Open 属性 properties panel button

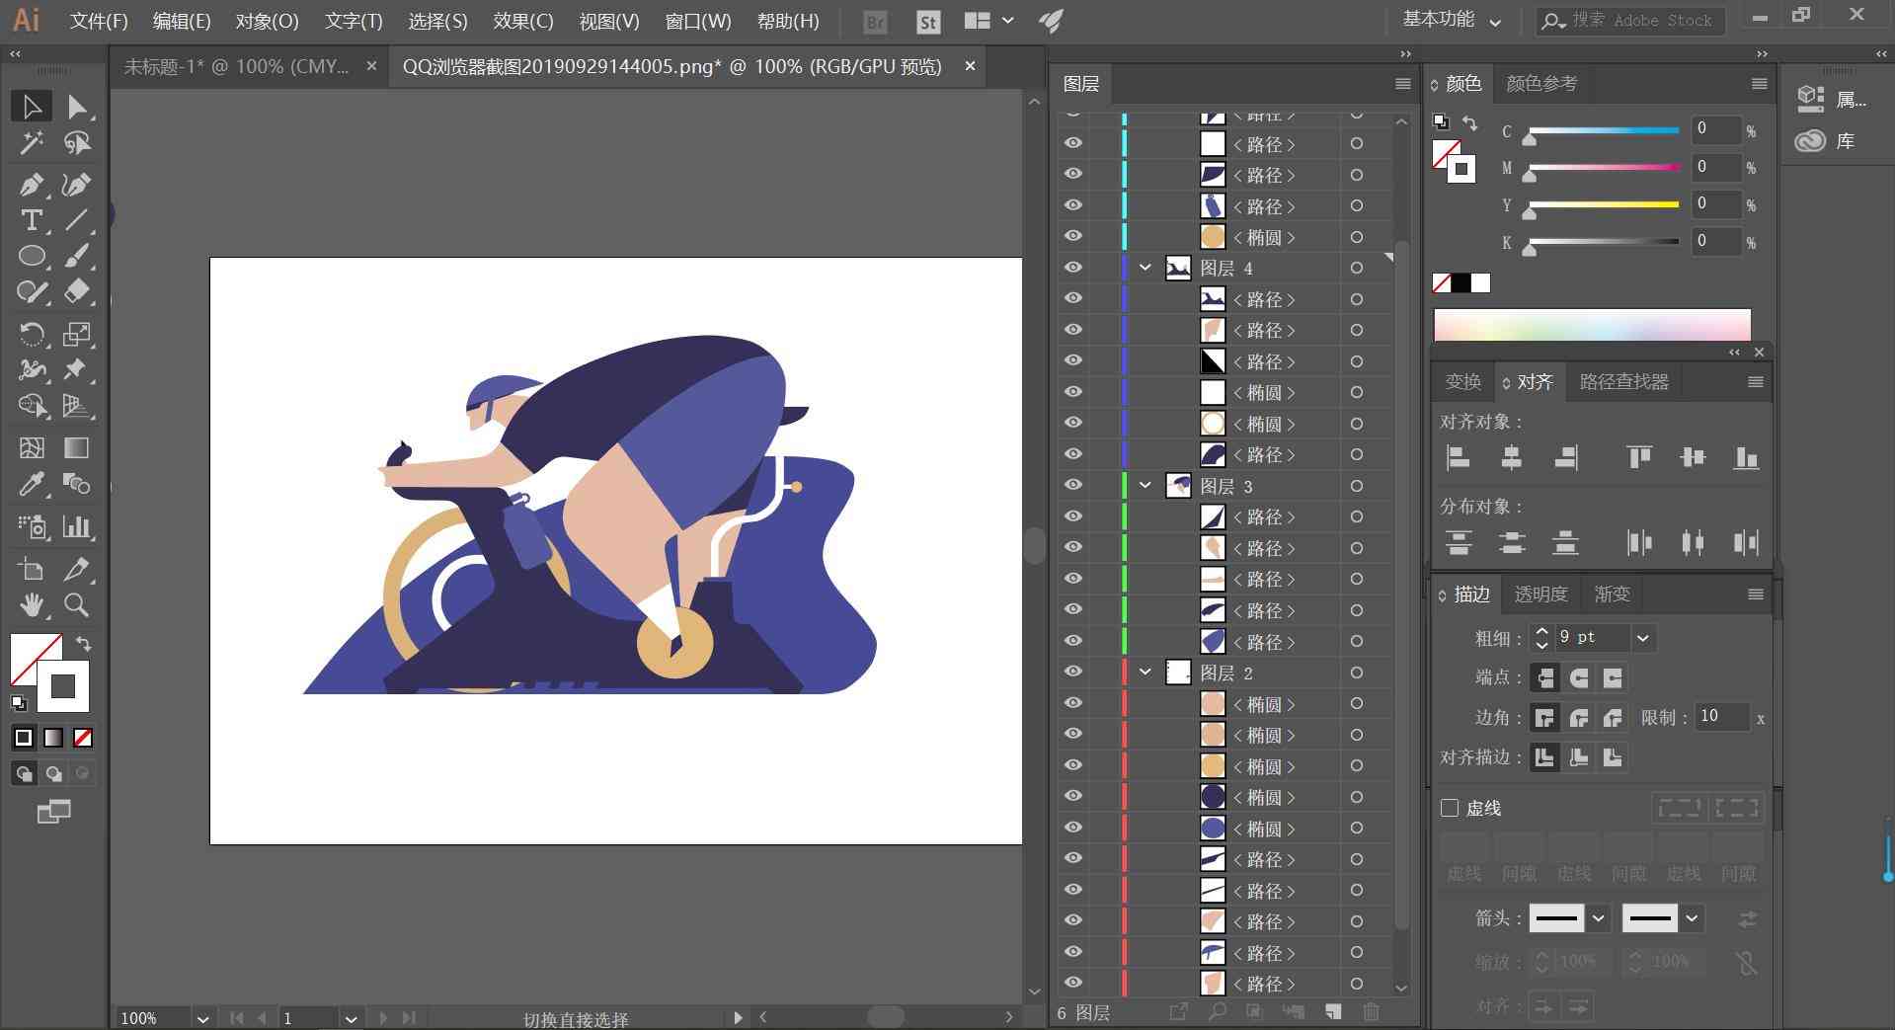tap(1832, 98)
